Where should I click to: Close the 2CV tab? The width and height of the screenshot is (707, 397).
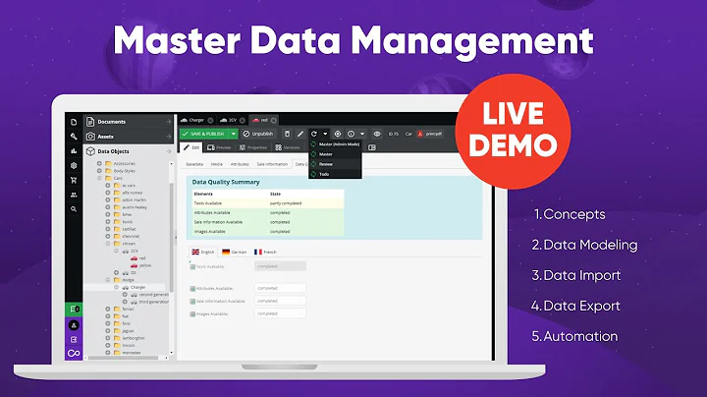(x=243, y=121)
